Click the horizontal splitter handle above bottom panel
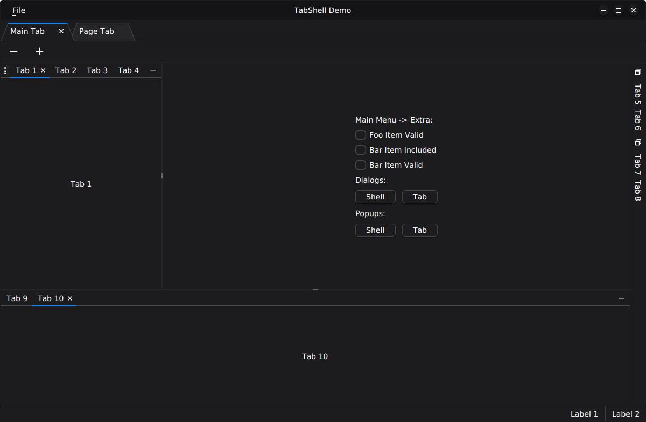646x422 pixels. pyautogui.click(x=315, y=290)
